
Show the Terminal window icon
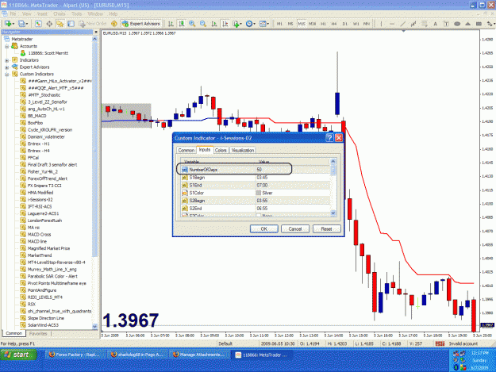pyautogui.click(x=71, y=24)
